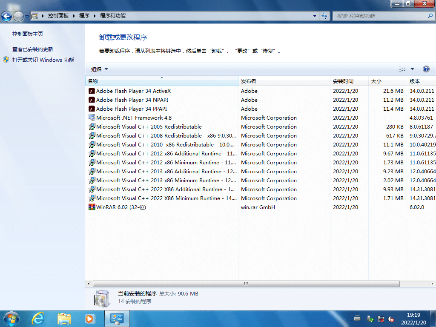The image size is (436, 327).
Task: Click the horizontal scrollbar right arrow
Action: [432, 284]
